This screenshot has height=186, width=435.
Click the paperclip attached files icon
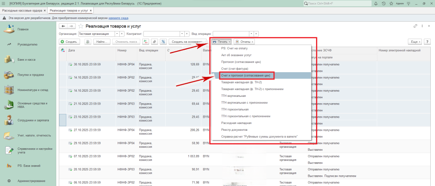click(x=154, y=42)
